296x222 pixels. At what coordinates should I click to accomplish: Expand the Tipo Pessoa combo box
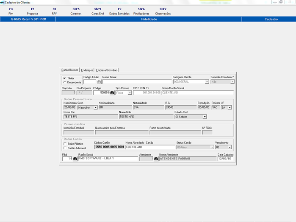tap(130, 93)
